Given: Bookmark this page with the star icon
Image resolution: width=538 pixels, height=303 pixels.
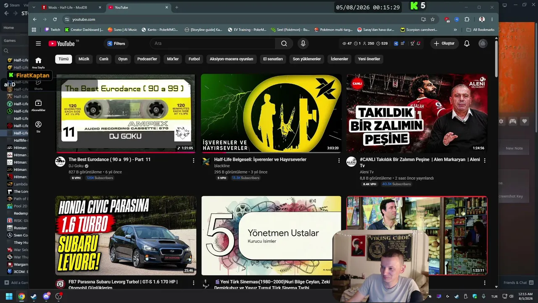Looking at the screenshot, I should coord(433,19).
